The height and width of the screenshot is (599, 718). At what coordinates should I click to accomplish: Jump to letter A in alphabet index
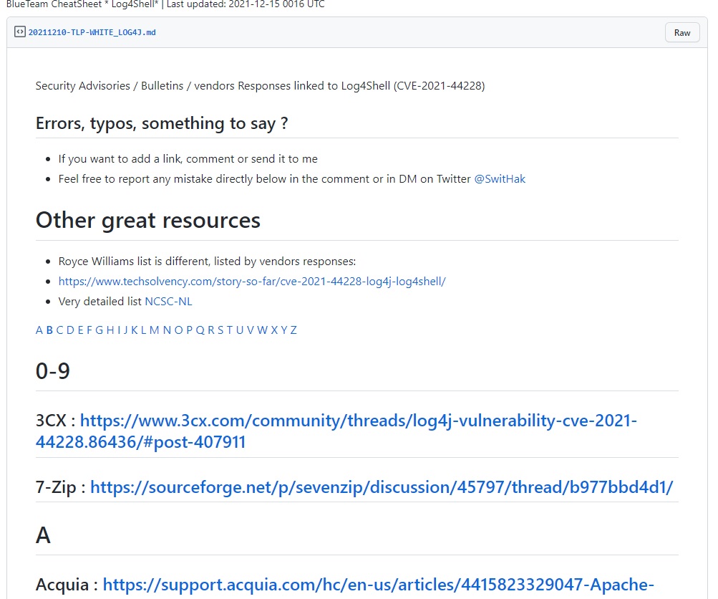(x=39, y=330)
